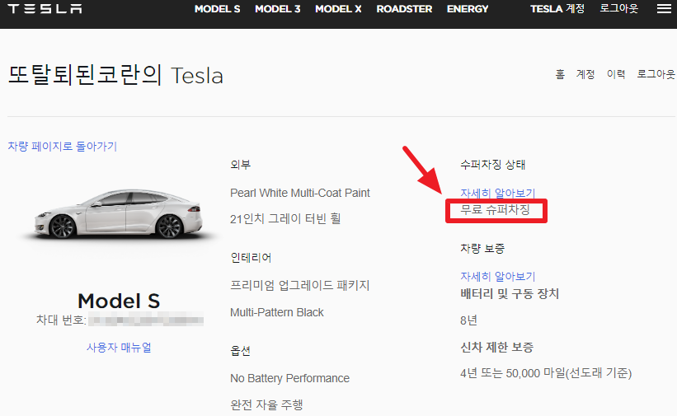677x416 pixels.
Task: Click the white Model S car image
Action: coord(119,214)
